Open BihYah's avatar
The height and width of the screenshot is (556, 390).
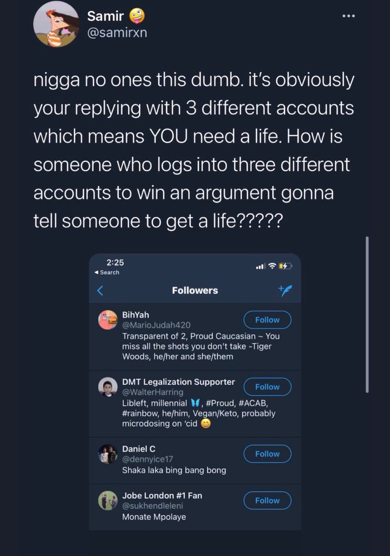(x=108, y=320)
